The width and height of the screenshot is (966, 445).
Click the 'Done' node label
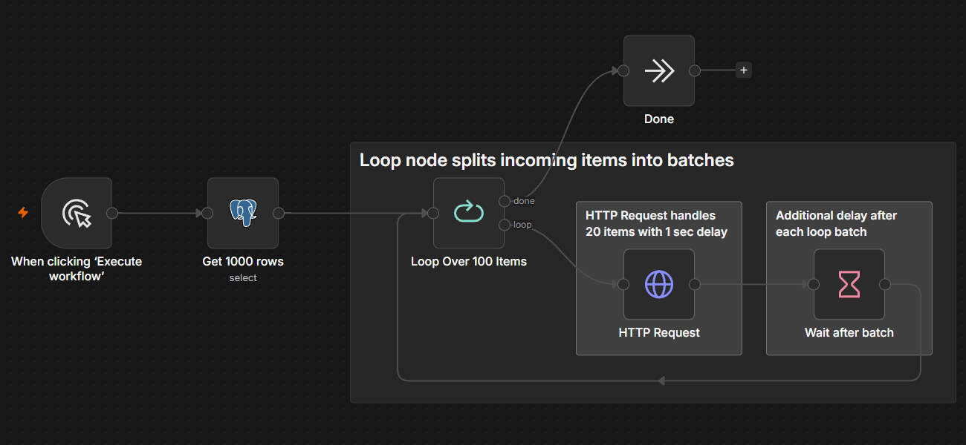click(659, 119)
